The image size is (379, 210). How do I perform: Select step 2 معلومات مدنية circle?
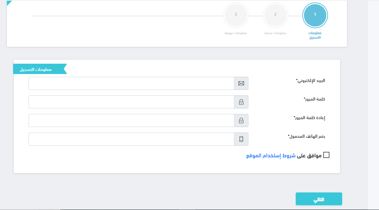pyautogui.click(x=275, y=15)
